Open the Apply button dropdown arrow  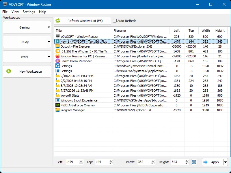coord(226,162)
